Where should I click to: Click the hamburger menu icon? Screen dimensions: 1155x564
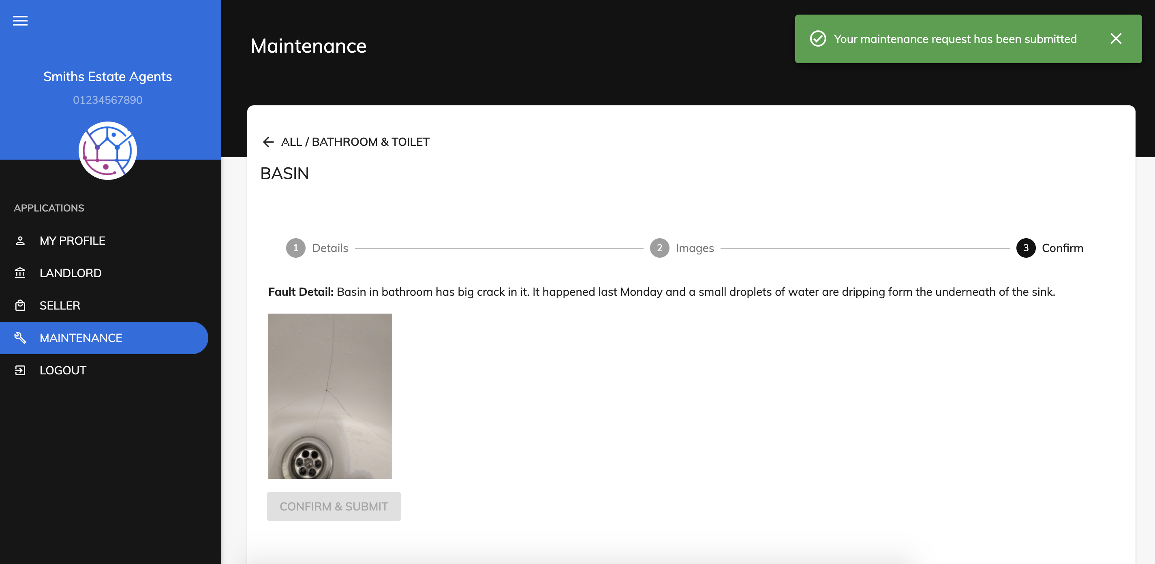coord(20,21)
